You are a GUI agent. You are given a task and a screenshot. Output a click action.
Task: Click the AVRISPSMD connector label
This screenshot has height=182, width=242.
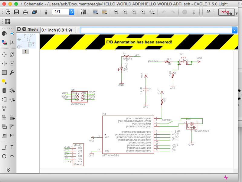pos(78,104)
